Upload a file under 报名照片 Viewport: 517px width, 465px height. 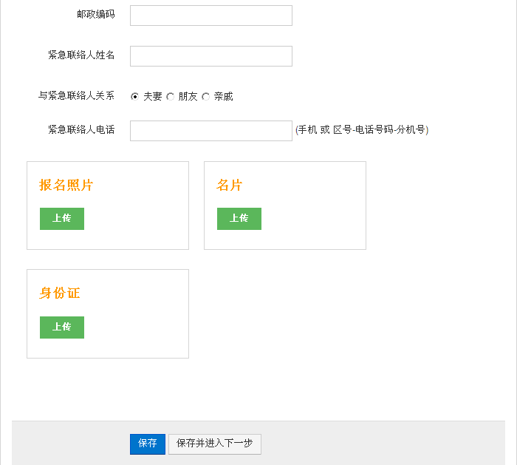(62, 219)
